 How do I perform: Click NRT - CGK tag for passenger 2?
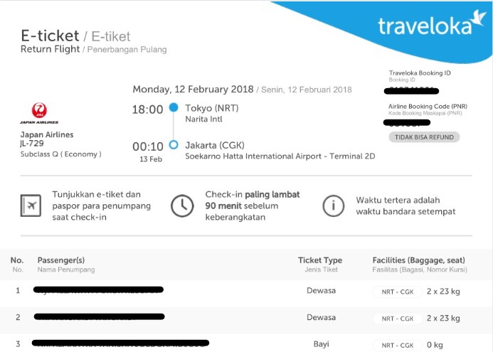pyautogui.click(x=396, y=318)
